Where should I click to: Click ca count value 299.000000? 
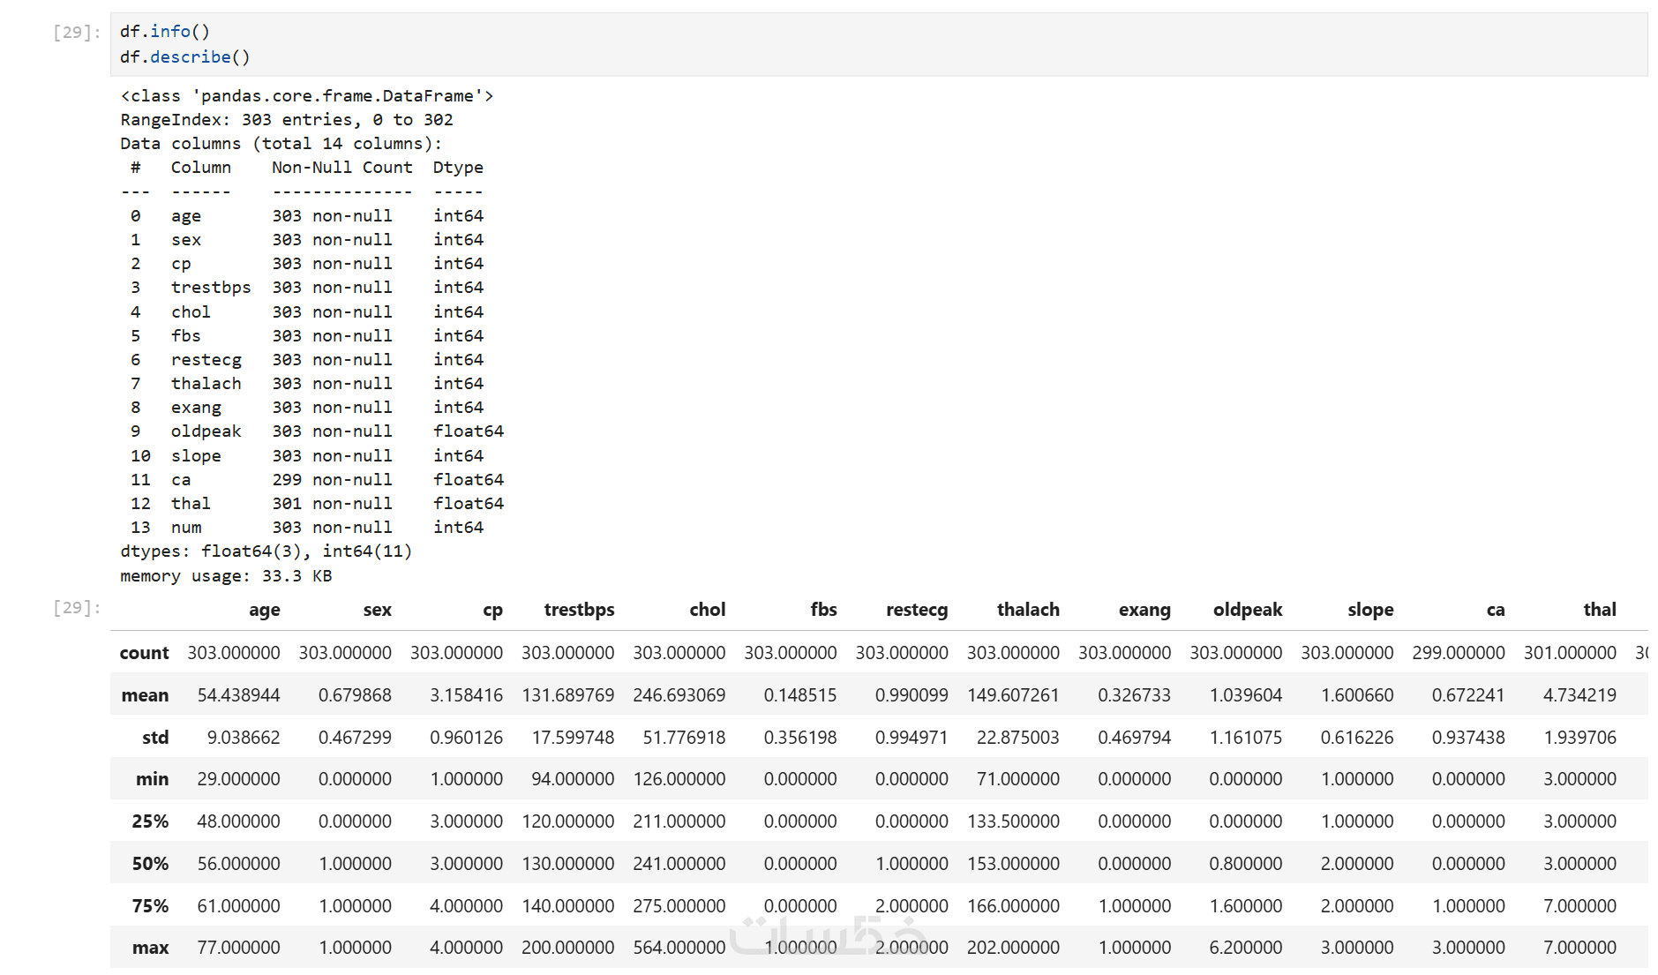1458,653
